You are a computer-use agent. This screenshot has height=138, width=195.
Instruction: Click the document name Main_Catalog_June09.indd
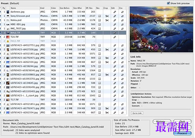[25, 124]
